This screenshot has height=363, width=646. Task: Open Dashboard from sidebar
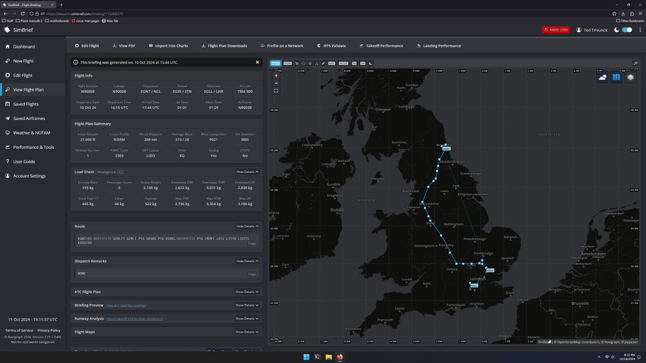click(x=33, y=46)
